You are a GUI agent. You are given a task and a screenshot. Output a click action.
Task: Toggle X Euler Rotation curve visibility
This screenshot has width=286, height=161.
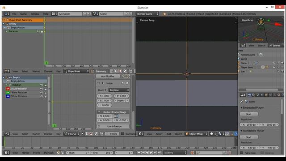pos(8,89)
